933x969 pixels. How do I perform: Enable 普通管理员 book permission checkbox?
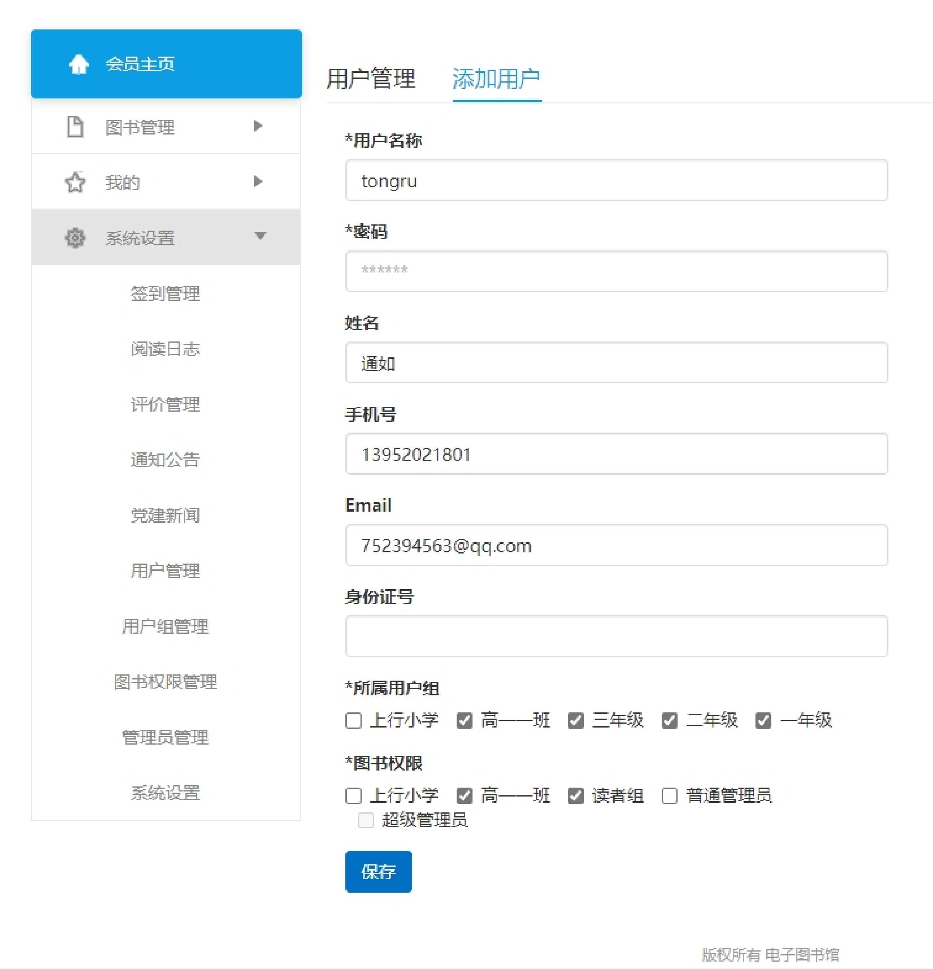(x=669, y=795)
